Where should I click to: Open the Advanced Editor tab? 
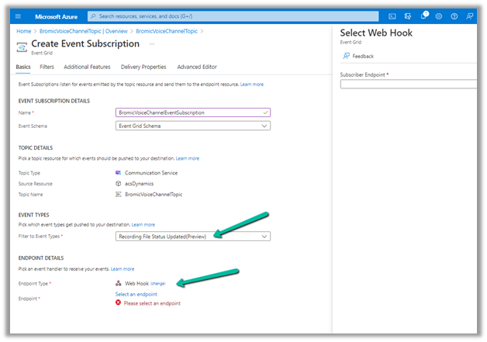[197, 67]
